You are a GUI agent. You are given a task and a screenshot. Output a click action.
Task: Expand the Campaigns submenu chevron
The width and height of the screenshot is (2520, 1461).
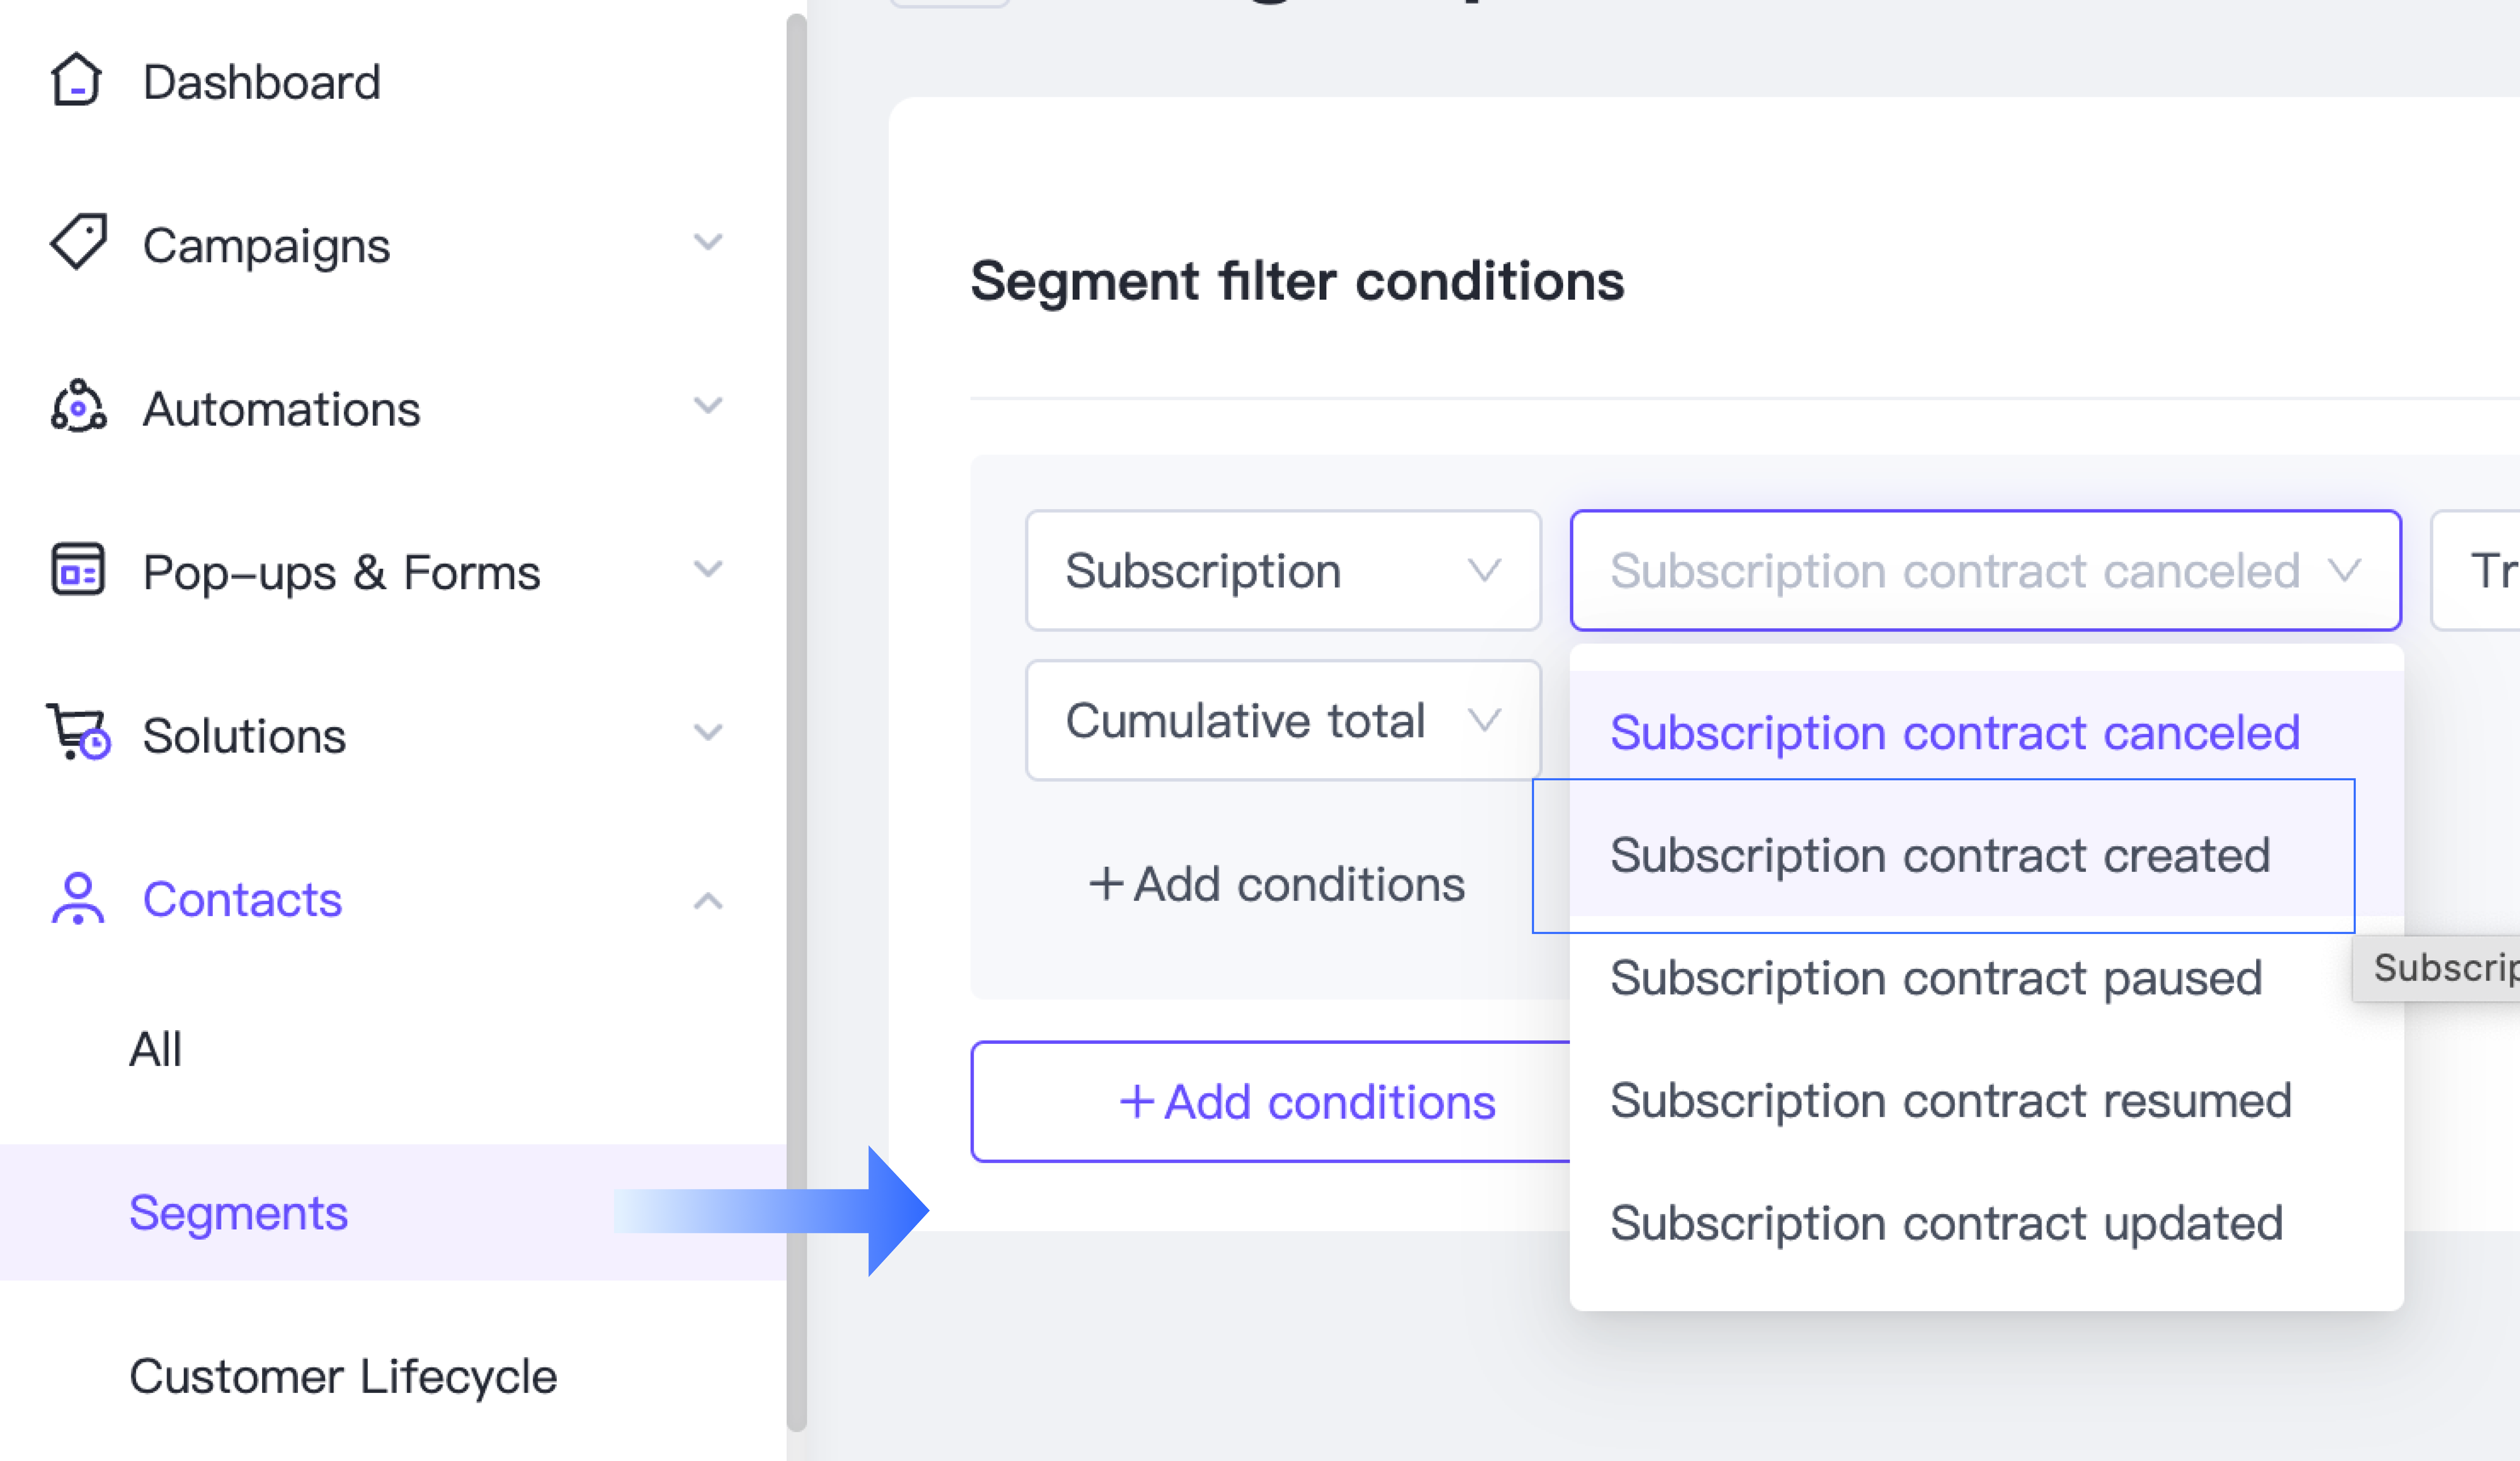tap(708, 242)
